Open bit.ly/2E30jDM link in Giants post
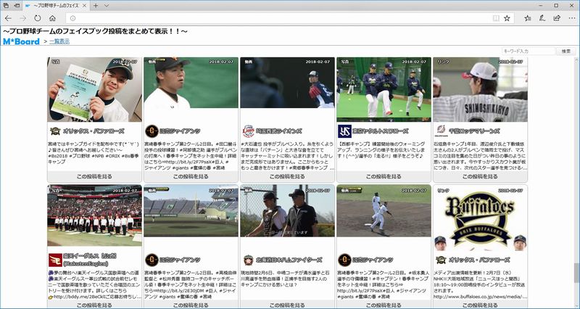Screen dimensions: 580x309 point(180,291)
